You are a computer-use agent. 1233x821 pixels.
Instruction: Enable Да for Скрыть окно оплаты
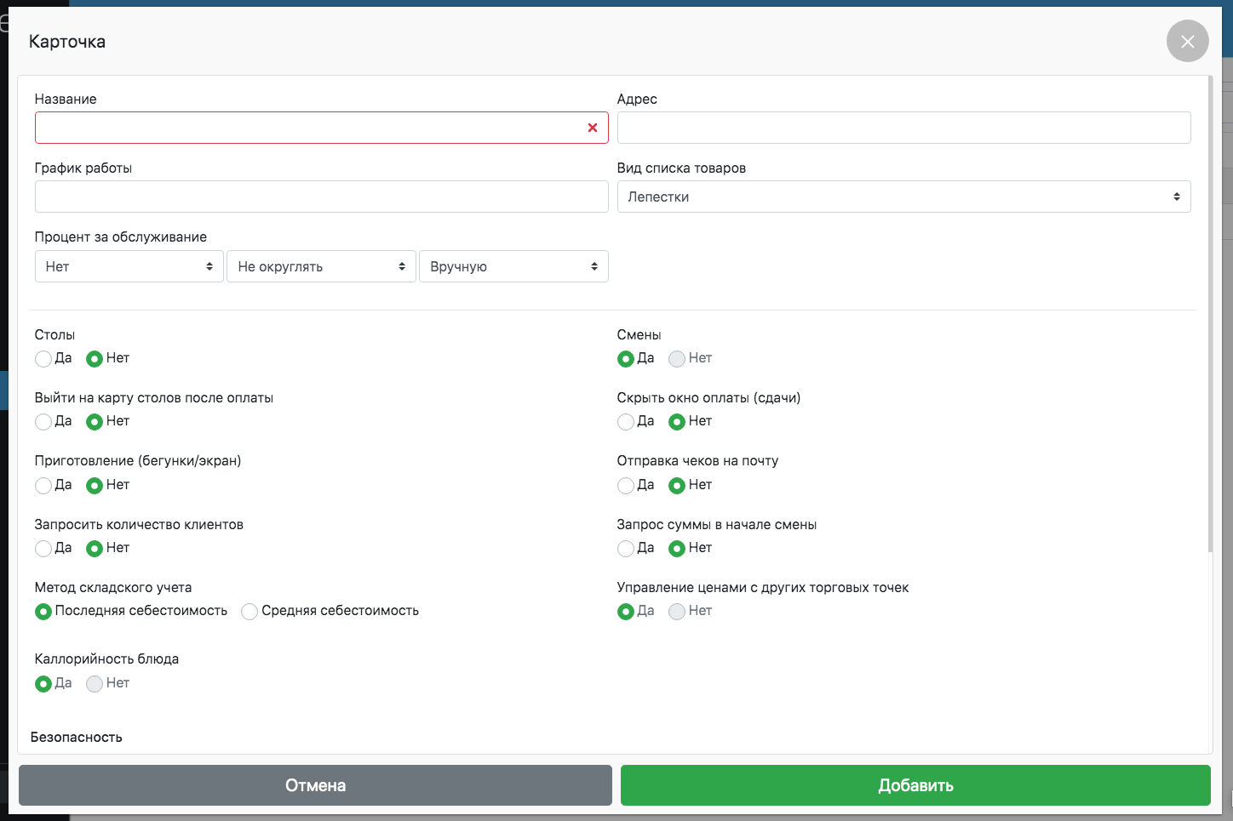[x=626, y=422]
